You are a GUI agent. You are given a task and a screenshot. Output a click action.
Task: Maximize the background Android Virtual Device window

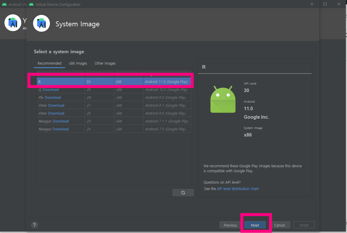[325, 4]
